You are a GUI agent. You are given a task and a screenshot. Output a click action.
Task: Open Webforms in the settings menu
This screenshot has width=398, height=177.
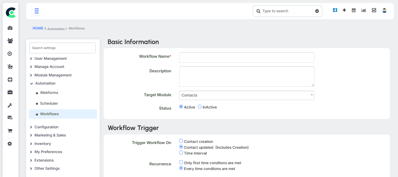pos(49,93)
